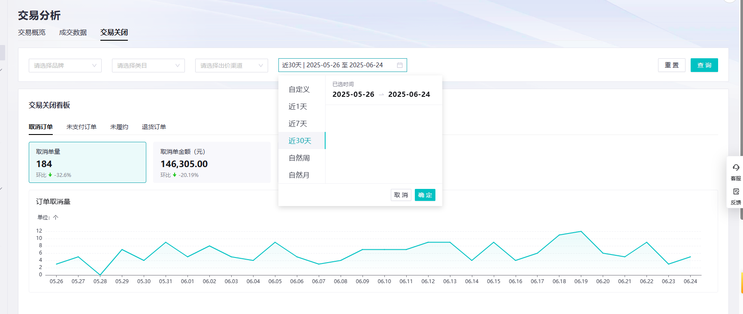
Task: Select the 未支付订单 board tab
Action: [x=82, y=127]
